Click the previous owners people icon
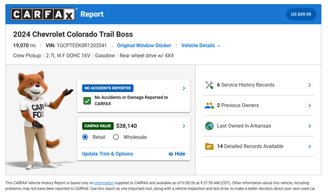The width and height of the screenshot is (328, 194). [209, 105]
